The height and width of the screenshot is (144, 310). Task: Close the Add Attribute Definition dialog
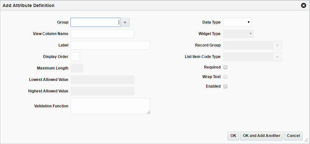click(x=304, y=5)
